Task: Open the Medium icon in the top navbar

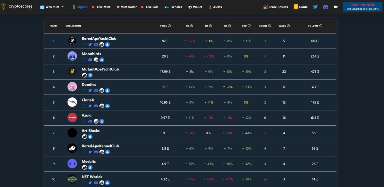Action: tap(336, 7)
